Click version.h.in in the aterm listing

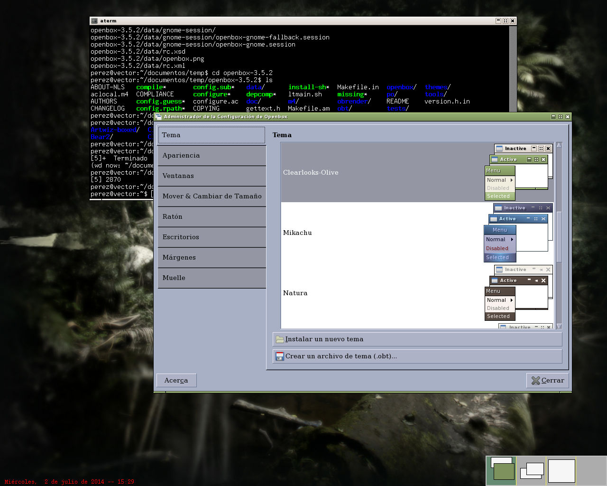pos(447,102)
